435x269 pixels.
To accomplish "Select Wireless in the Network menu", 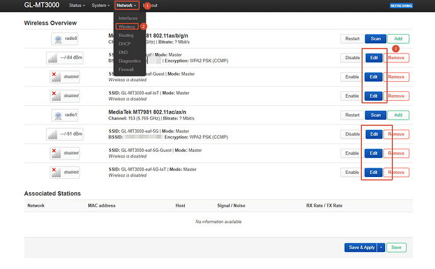I will point(127,26).
